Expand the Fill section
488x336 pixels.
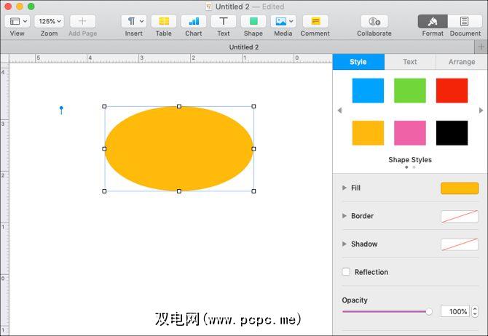click(x=345, y=188)
